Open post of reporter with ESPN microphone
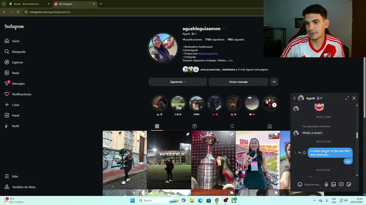366x205 pixels. pyautogui.click(x=258, y=160)
